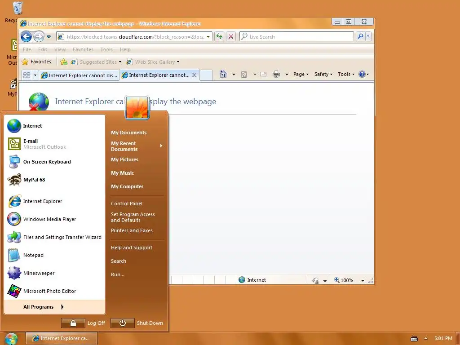Viewport: 460px width, 345px height.
Task: Open the Page command menu
Action: [x=301, y=74]
